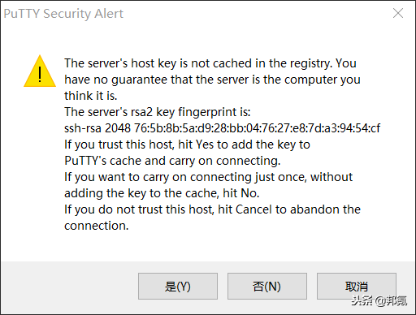Image resolution: width=416 pixels, height=315 pixels.
Task: Click the 头条 @邦氪 watermark text
Action: (379, 300)
